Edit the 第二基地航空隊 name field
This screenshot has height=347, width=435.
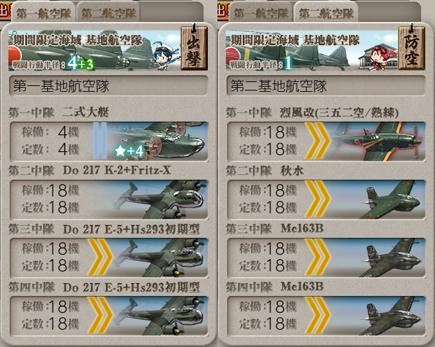tap(326, 86)
